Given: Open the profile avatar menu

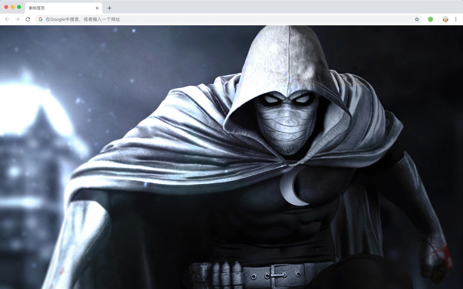Looking at the screenshot, I should pyautogui.click(x=445, y=19).
